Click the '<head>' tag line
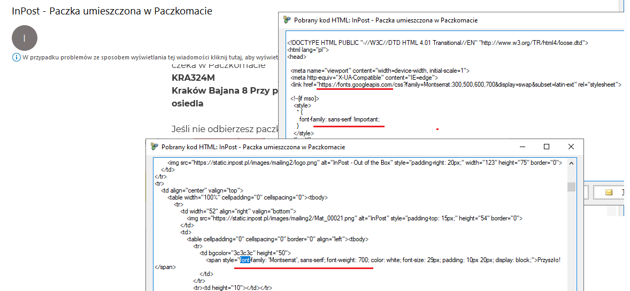This screenshot has width=630, height=291. click(x=297, y=57)
